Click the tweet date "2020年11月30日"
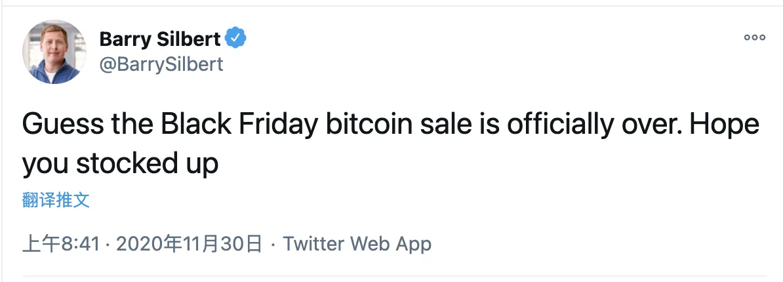The height and width of the screenshot is (282, 783). [x=189, y=245]
